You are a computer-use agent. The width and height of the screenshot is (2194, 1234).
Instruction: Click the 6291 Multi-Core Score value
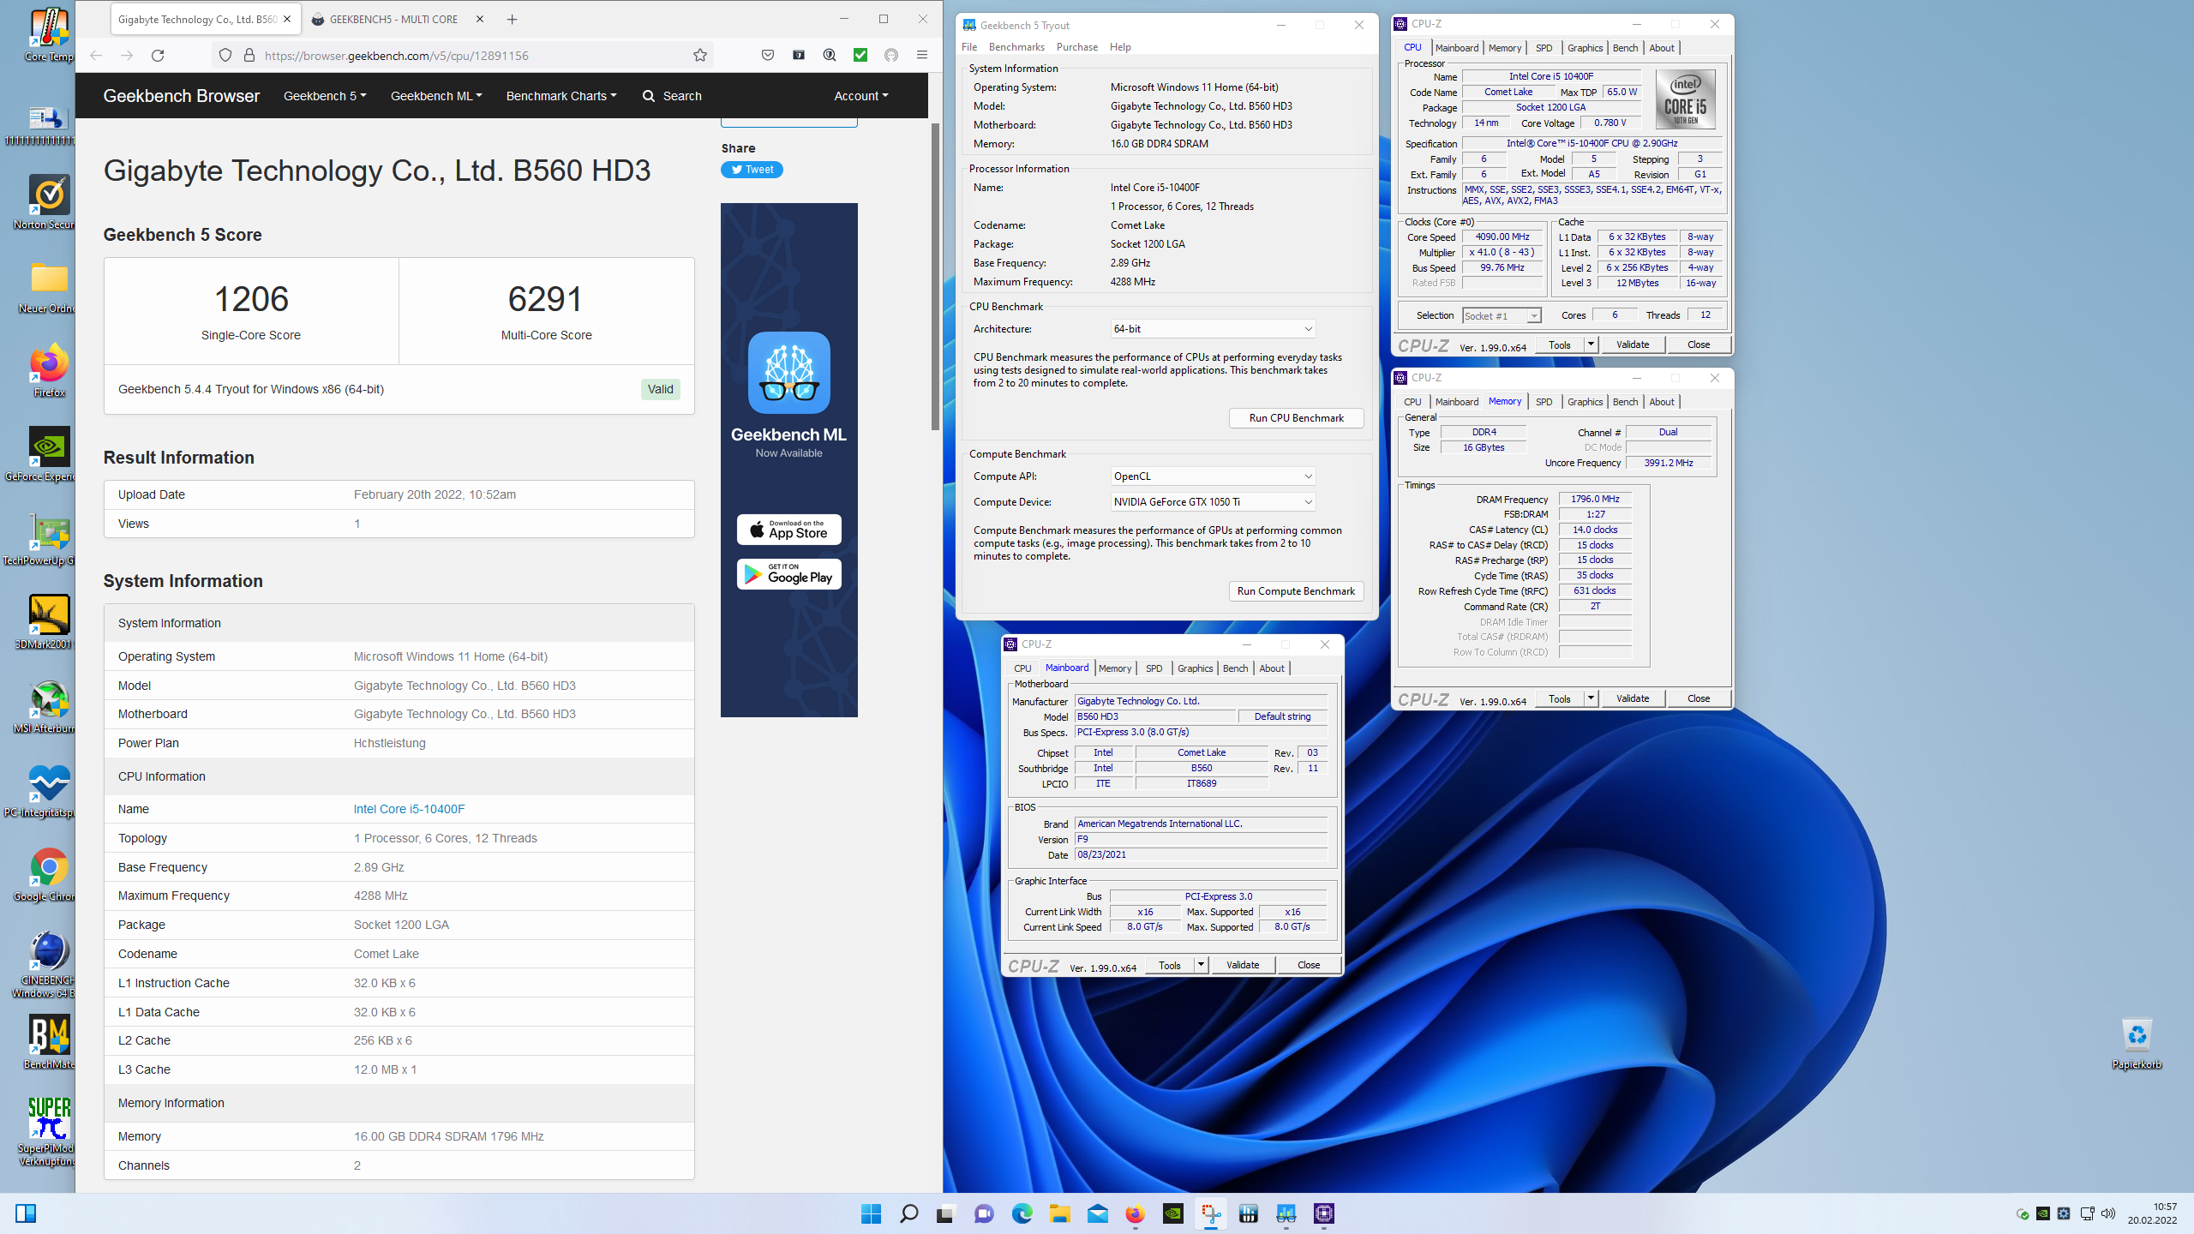[x=546, y=299]
